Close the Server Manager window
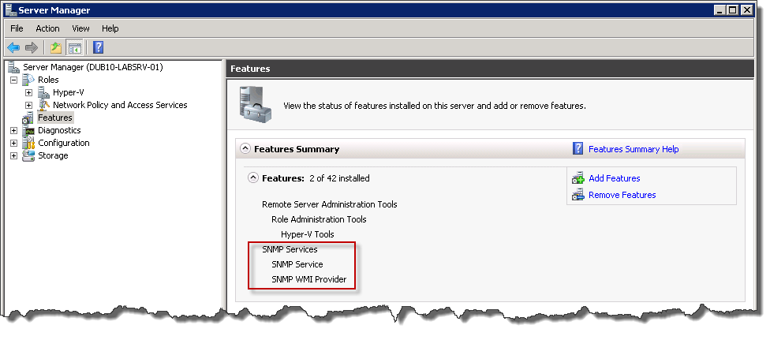The image size is (770, 340). 747,9
